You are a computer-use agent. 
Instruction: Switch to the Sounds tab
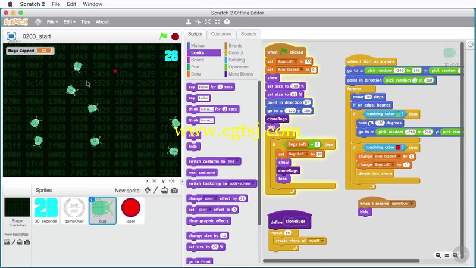tap(248, 34)
